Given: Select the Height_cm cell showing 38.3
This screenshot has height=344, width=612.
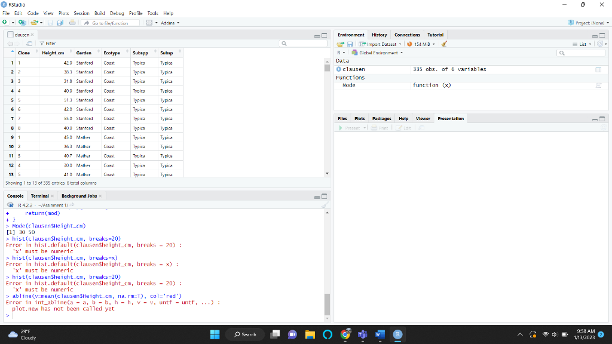Looking at the screenshot, I should 68,72.
